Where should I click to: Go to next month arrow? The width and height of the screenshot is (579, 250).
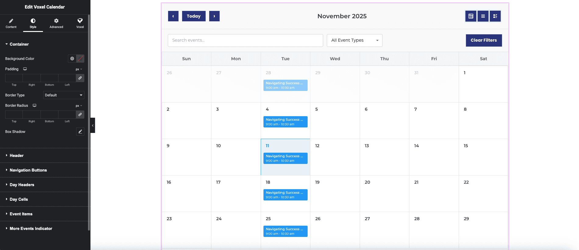[214, 16]
